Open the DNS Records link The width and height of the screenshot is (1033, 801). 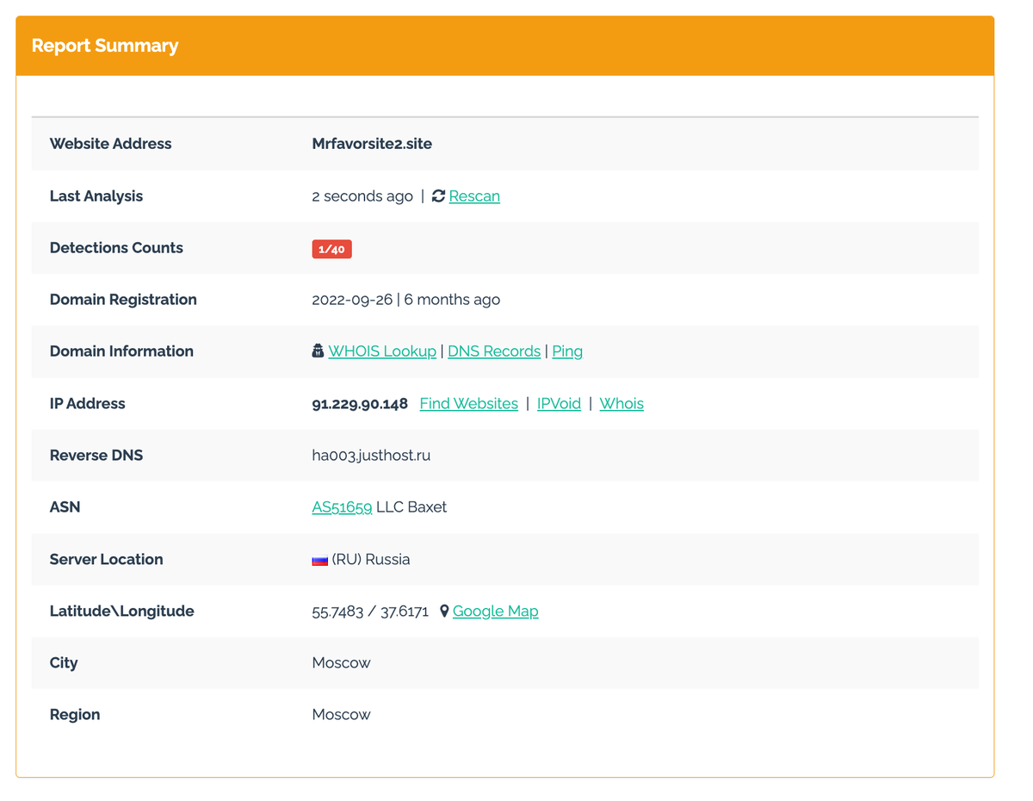click(x=494, y=351)
